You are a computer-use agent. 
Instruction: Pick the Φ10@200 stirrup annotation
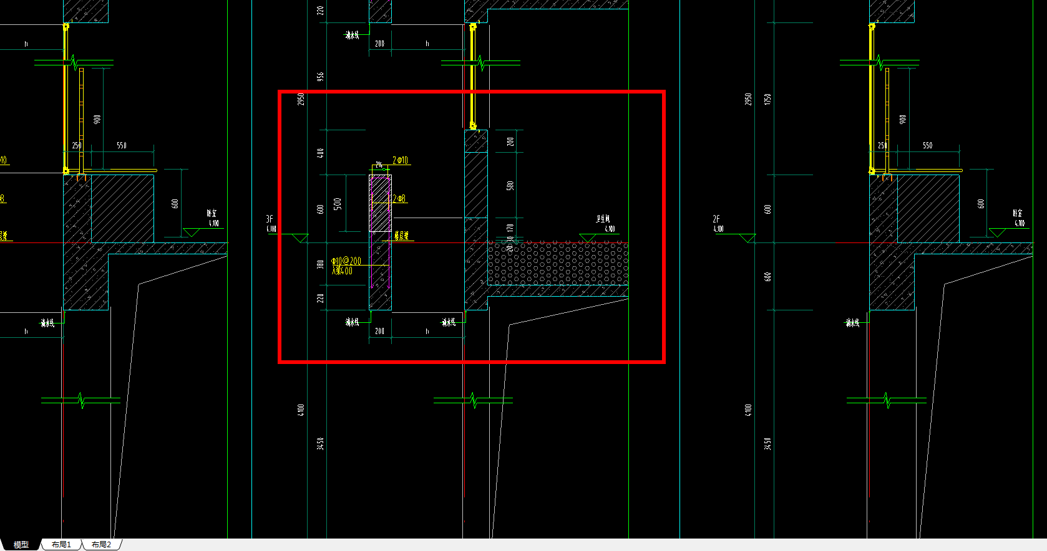pyautogui.click(x=346, y=261)
